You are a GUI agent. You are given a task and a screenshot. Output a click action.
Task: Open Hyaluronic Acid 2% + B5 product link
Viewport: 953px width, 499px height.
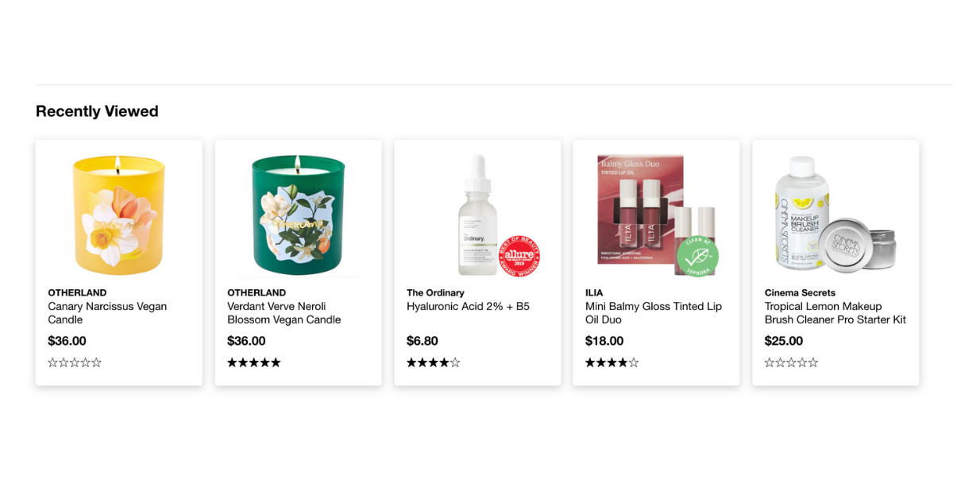(x=468, y=306)
